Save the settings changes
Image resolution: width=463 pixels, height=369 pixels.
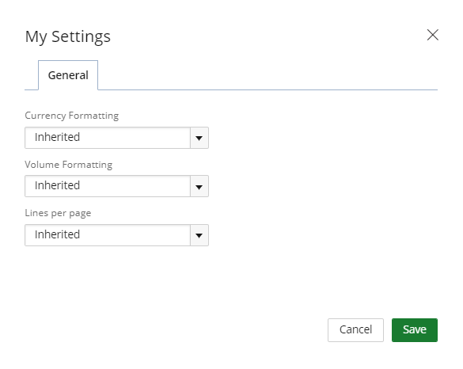click(x=415, y=330)
